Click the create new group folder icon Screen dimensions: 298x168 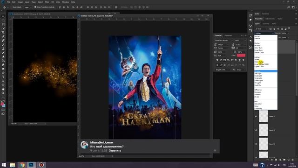click(x=284, y=160)
